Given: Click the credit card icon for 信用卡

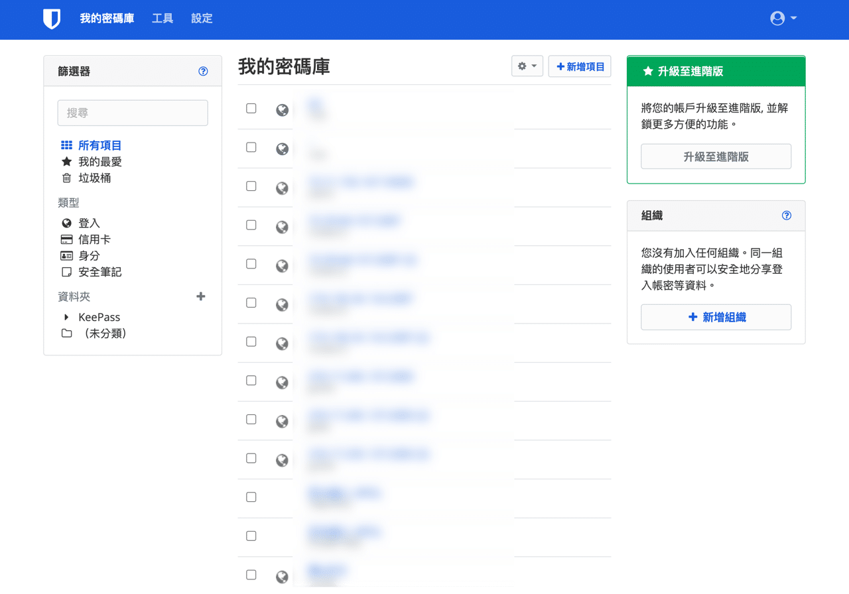Looking at the screenshot, I should click(66, 239).
